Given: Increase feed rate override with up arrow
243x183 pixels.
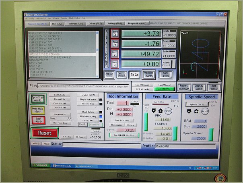Looking at the screenshot, I should [x=162, y=111].
